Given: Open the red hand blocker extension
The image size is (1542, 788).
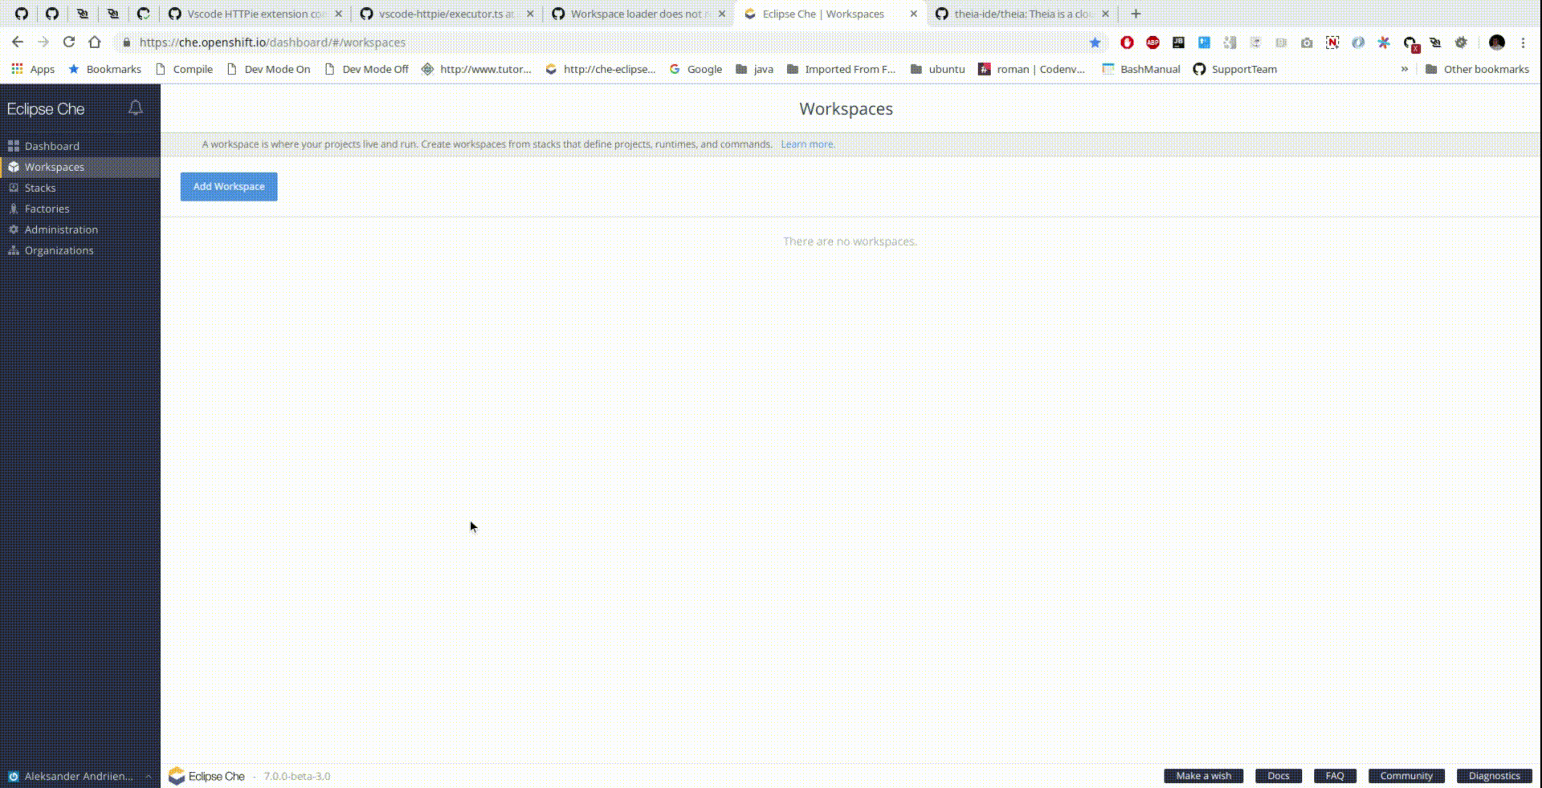Looking at the screenshot, I should click(x=1127, y=43).
